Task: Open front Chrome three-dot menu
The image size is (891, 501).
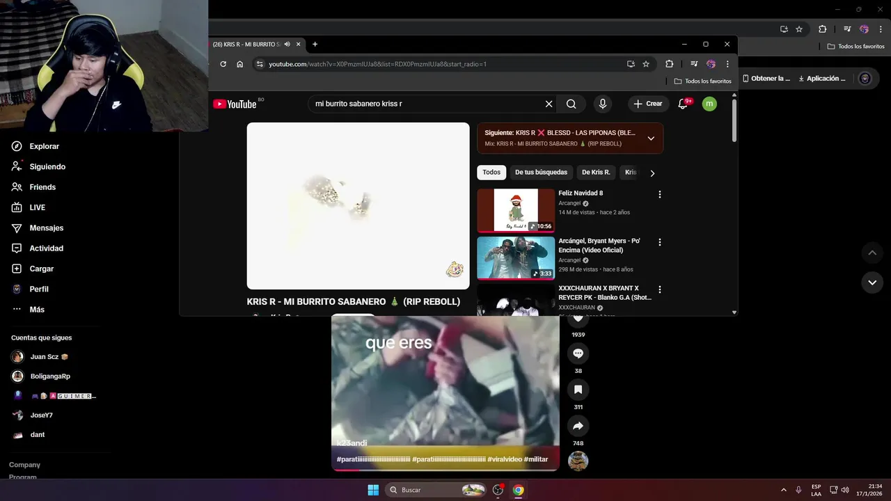Action: [727, 64]
